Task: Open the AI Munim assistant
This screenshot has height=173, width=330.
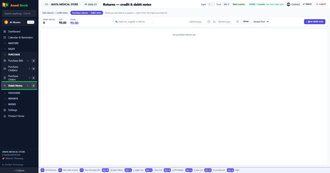Action: (19, 22)
